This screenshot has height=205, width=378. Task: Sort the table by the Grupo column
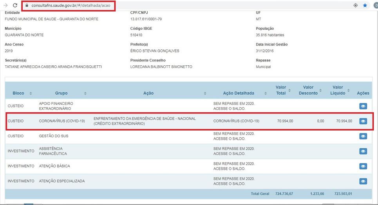tap(85, 93)
